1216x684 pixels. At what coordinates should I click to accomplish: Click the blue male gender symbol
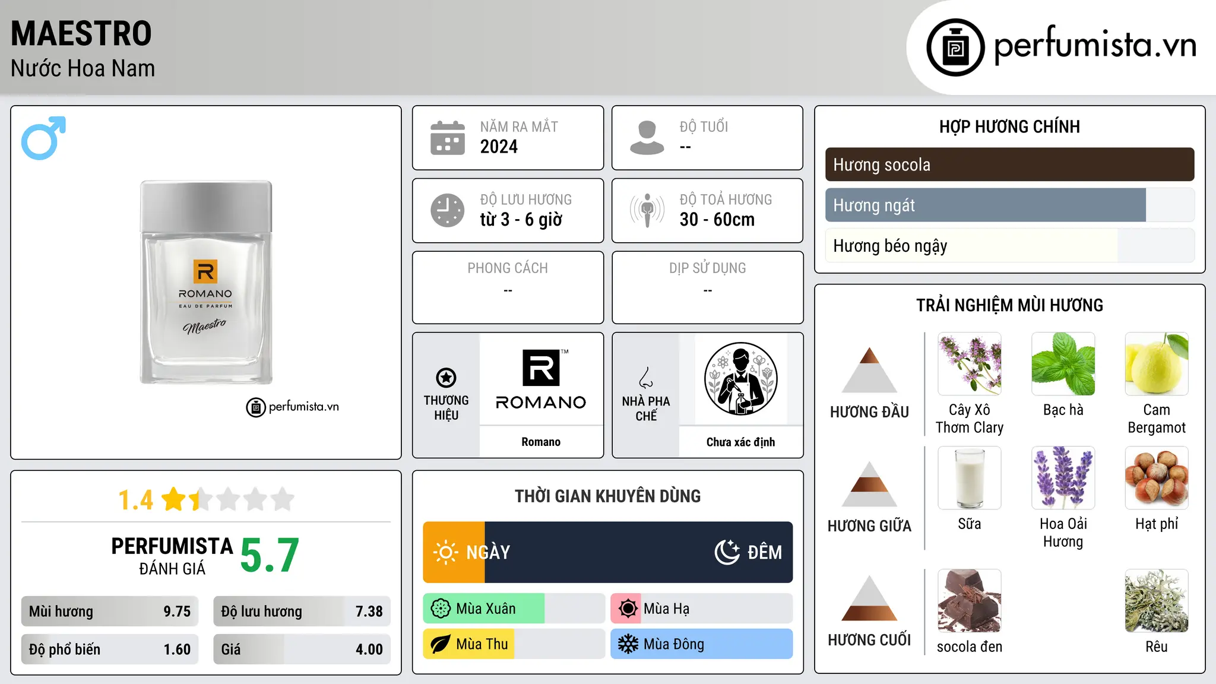click(x=43, y=138)
